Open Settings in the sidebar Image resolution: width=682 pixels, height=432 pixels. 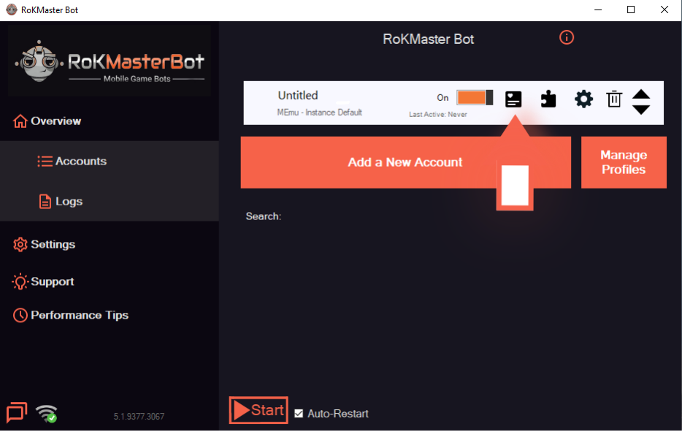[x=45, y=244]
